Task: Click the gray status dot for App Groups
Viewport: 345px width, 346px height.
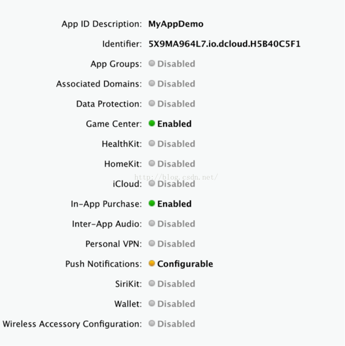Action: click(152, 63)
